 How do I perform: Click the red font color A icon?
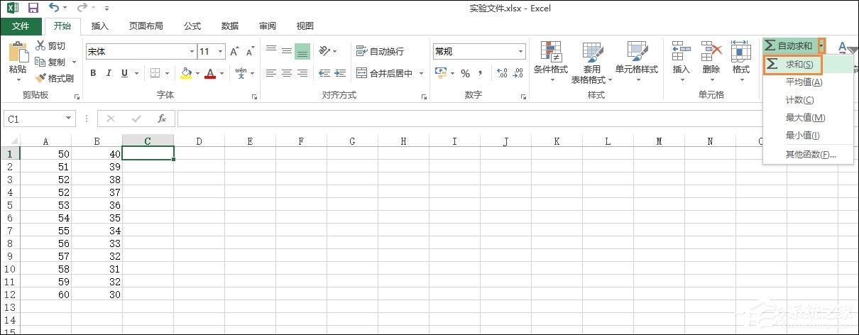coord(210,73)
